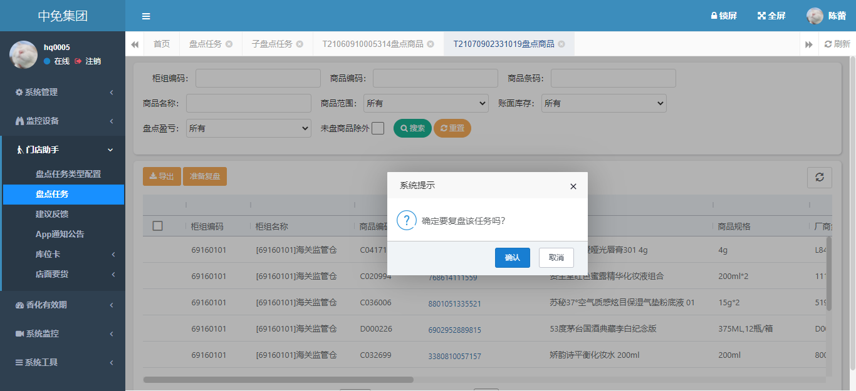856x391 pixels.
Task: Enter fullscreen via 全屏 icon
Action: pos(761,16)
